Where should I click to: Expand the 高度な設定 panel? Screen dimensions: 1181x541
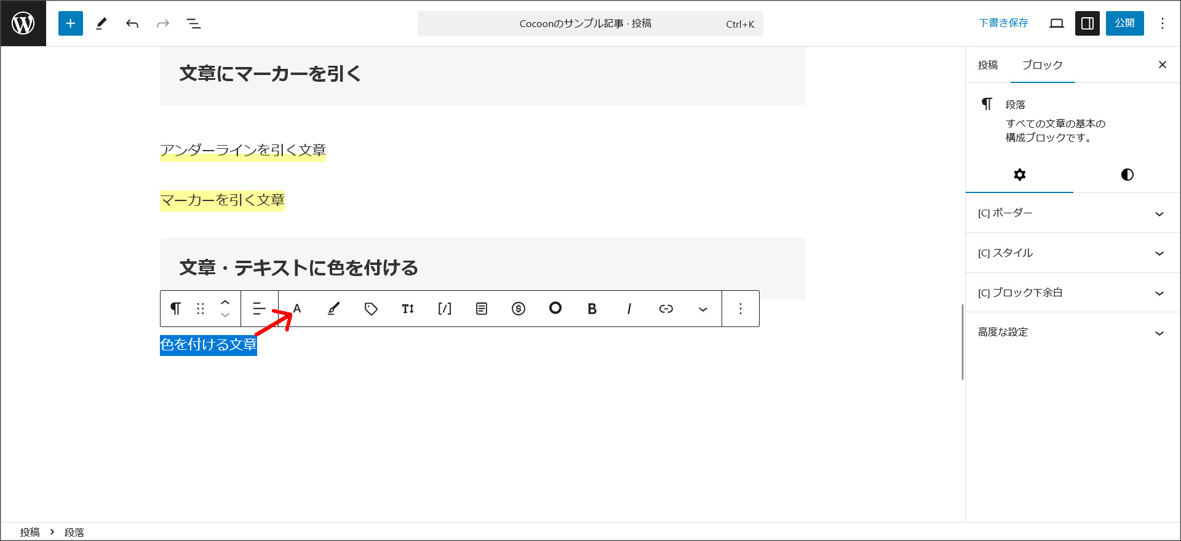pyautogui.click(x=1073, y=332)
